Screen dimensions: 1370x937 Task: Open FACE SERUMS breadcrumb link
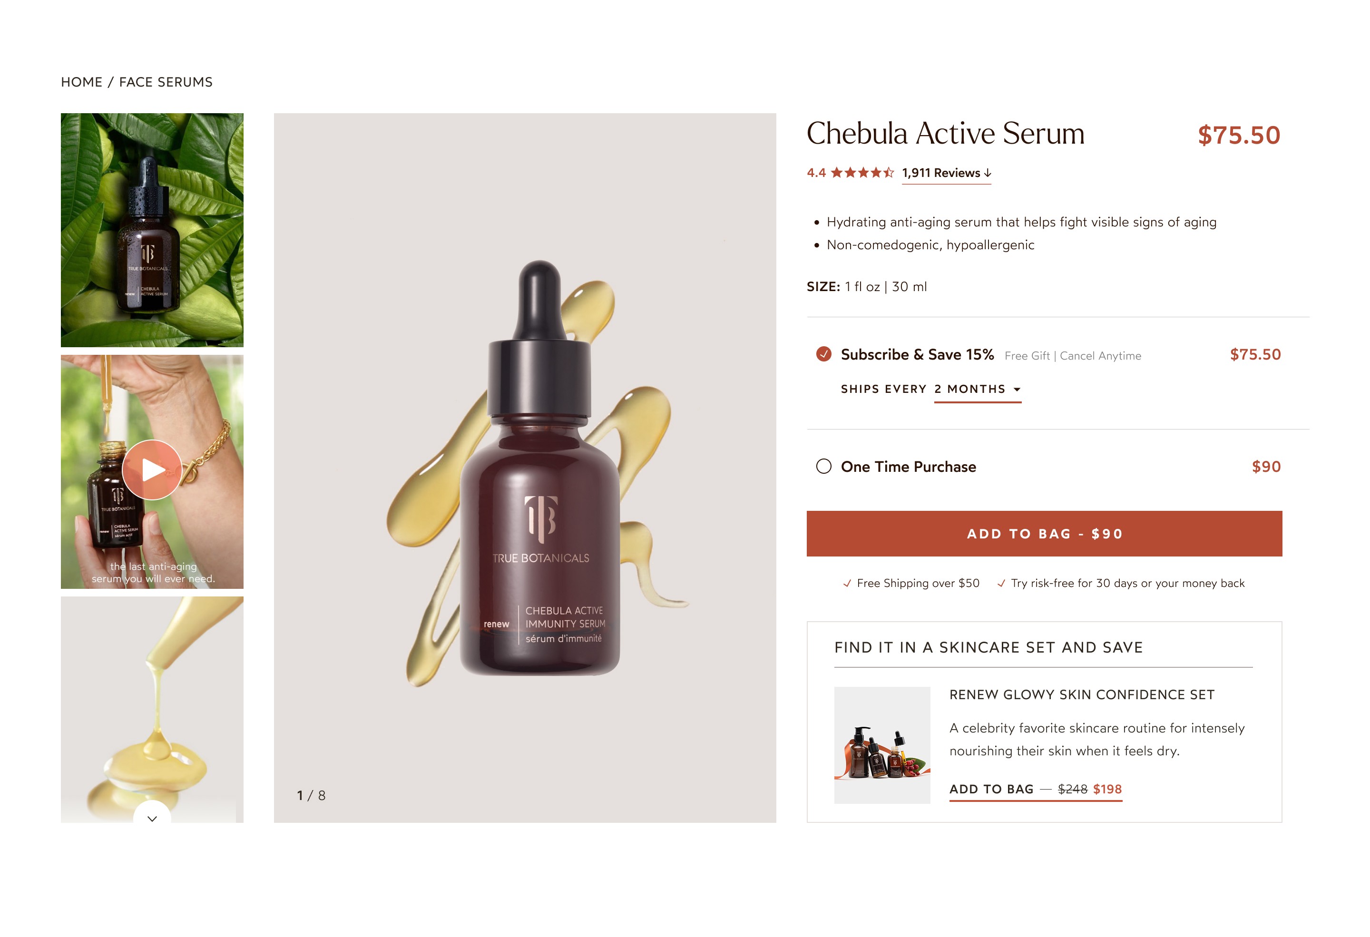click(x=166, y=82)
